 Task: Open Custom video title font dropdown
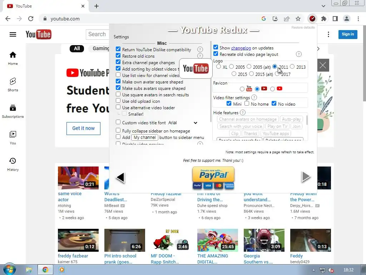[183, 123]
